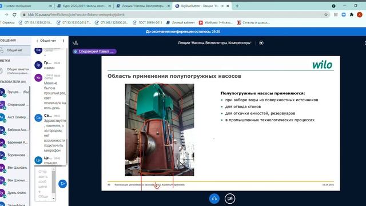Open Общие заметки shared notes
Screen dimensions: 366x206
(15, 71)
